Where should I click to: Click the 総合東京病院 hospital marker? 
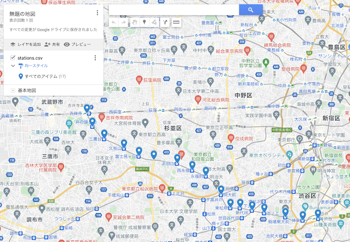click(247, 51)
